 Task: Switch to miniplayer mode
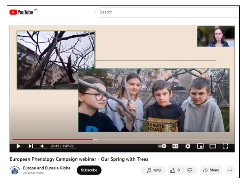point(200,146)
